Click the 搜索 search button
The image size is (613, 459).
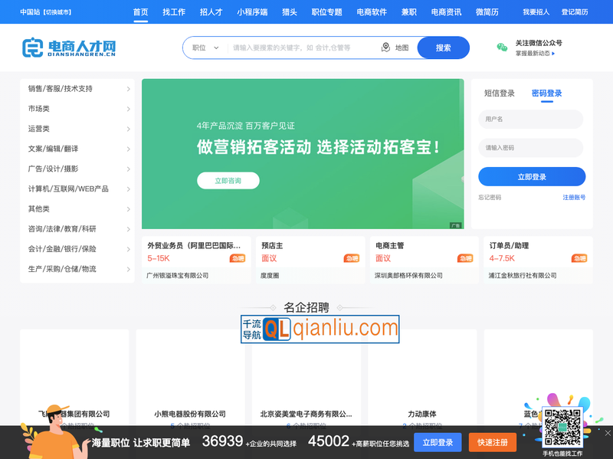pos(444,47)
